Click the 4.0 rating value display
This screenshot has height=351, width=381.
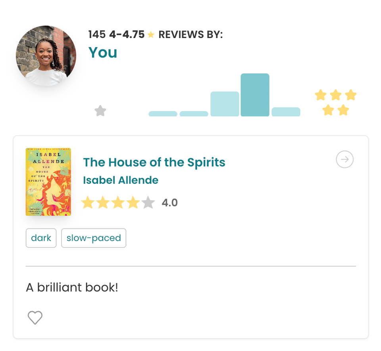click(x=169, y=202)
